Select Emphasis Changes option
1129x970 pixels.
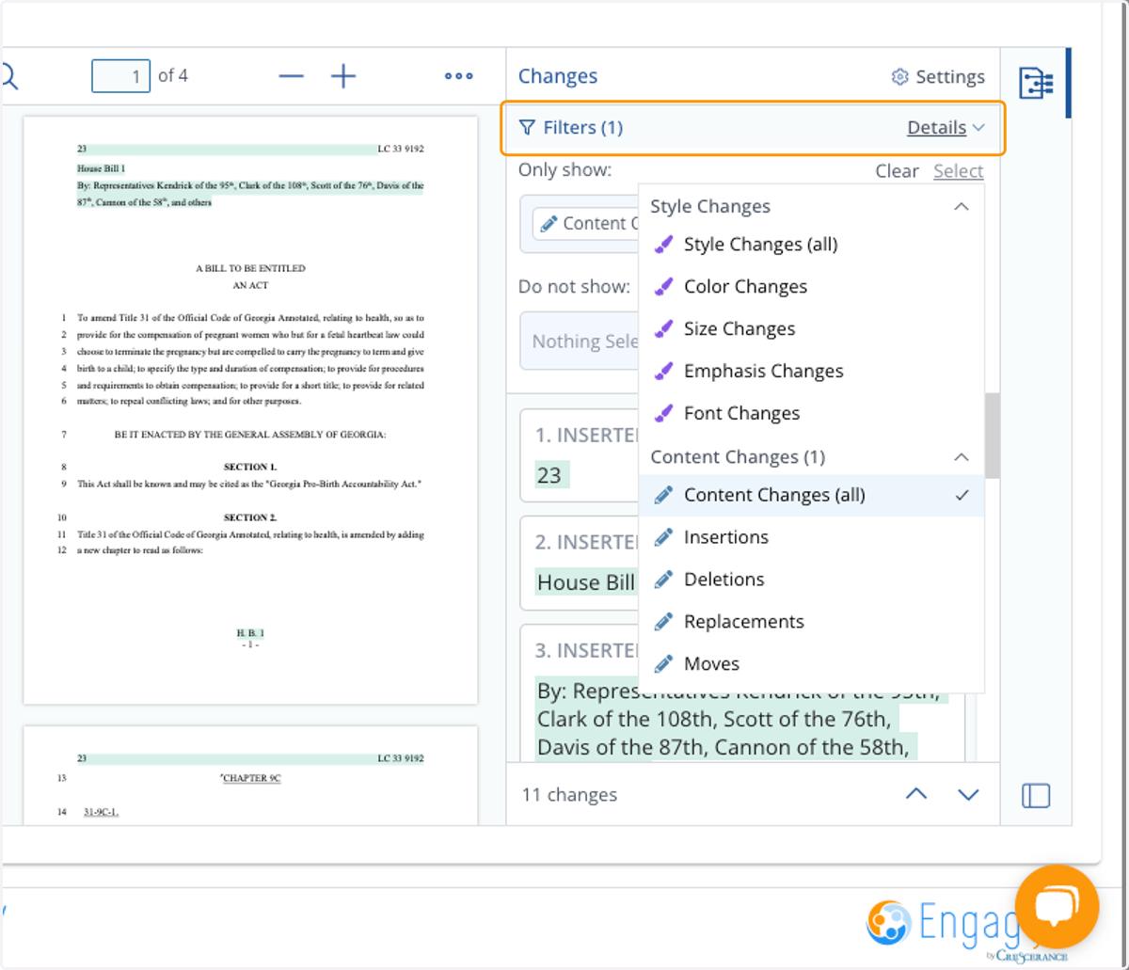pyautogui.click(x=811, y=371)
